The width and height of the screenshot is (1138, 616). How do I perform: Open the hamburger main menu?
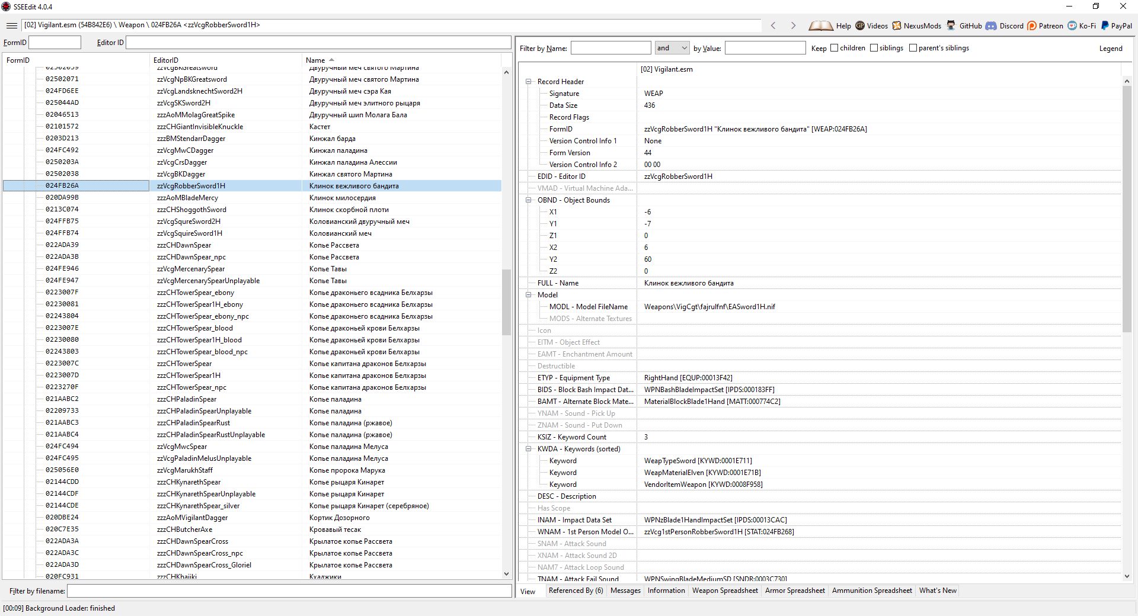(12, 25)
